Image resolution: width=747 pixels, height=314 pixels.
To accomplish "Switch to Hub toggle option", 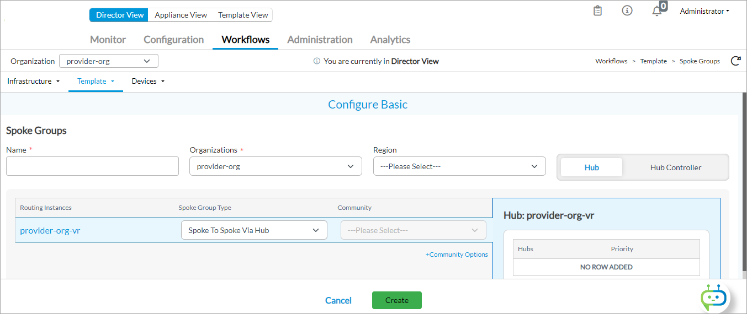I will coord(591,167).
